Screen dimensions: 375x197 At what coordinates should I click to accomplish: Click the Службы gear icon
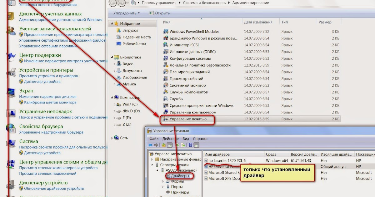(x=166, y=99)
